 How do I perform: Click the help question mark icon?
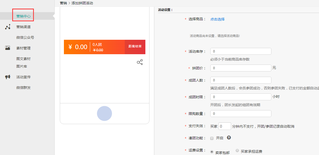point(229,138)
